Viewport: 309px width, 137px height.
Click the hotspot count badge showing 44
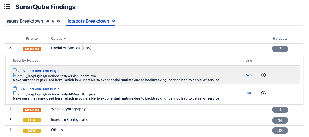click(x=280, y=120)
